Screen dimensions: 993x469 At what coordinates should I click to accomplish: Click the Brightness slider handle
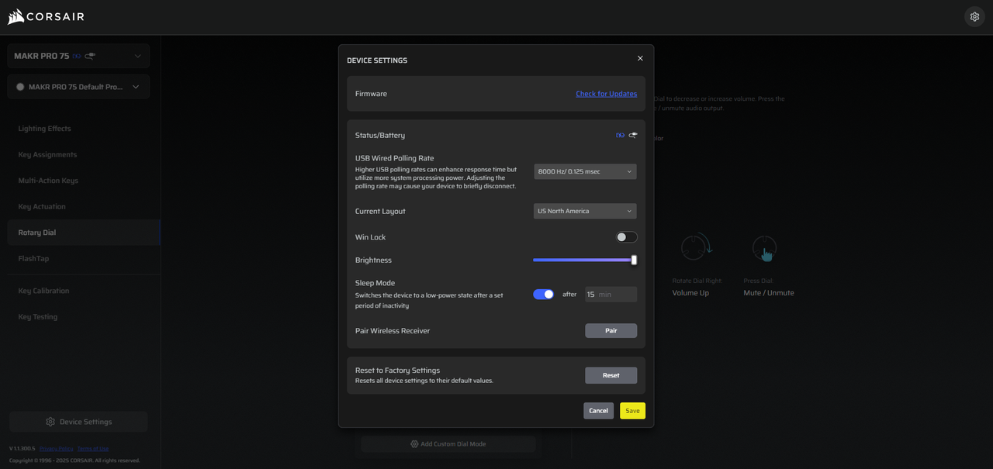634,260
